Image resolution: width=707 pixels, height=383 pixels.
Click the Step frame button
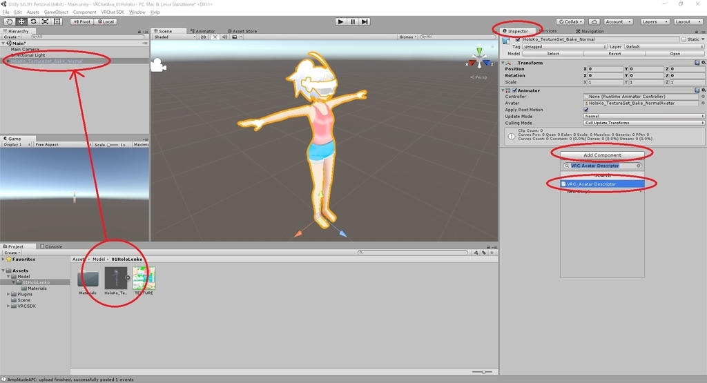(365, 21)
